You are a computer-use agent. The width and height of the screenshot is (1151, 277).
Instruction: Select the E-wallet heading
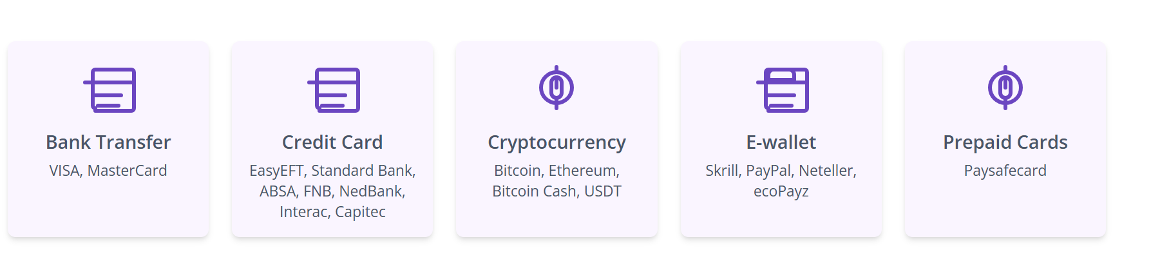[x=781, y=142]
